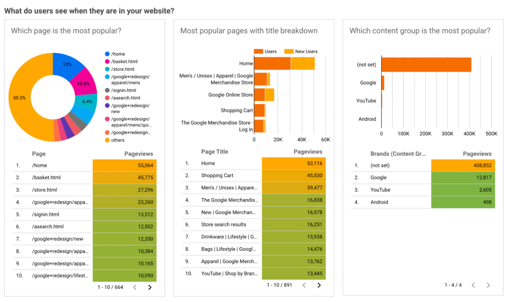Click the next page arrow below the Page table
Image resolution: width=507 pixels, height=302 pixels.
150,287
